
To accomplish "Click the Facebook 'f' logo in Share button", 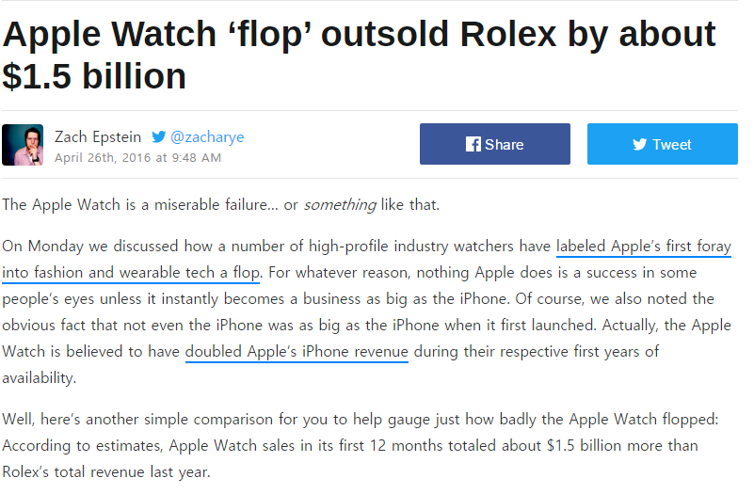I will pos(473,144).
